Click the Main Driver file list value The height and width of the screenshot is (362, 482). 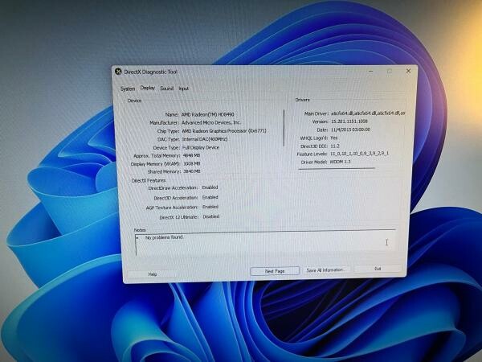[368, 113]
